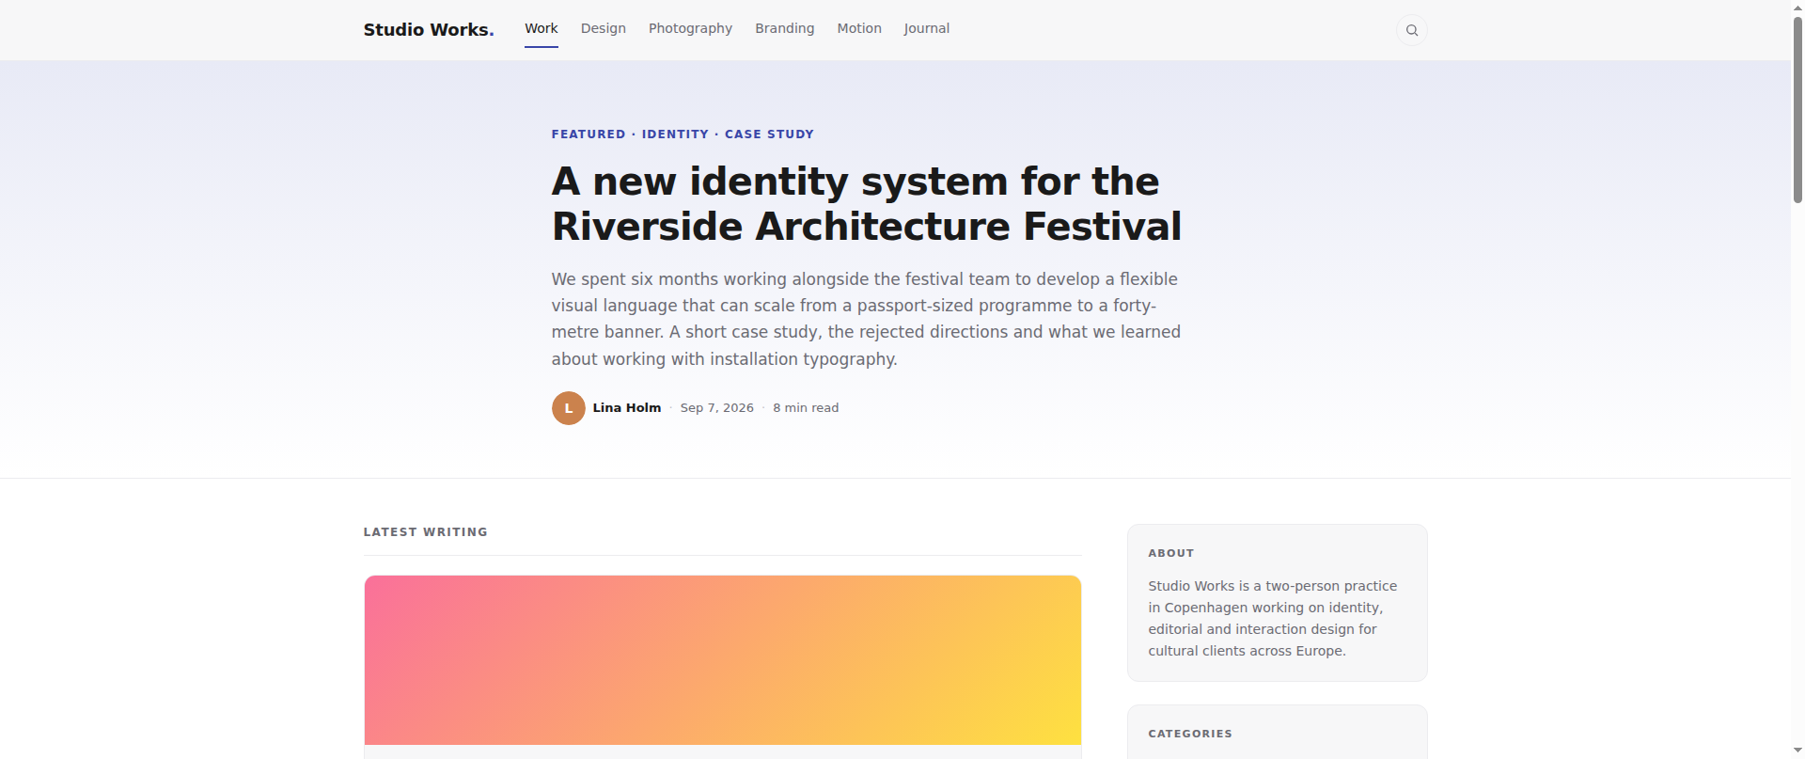Click the scrollbar down arrow

[x=1797, y=751]
